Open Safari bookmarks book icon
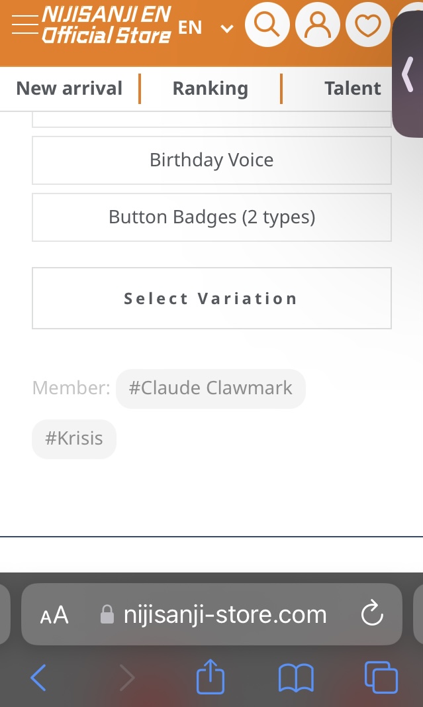The width and height of the screenshot is (423, 707). pyautogui.click(x=296, y=678)
